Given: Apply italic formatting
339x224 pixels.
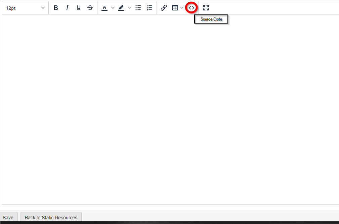Looking at the screenshot, I should point(67,8).
